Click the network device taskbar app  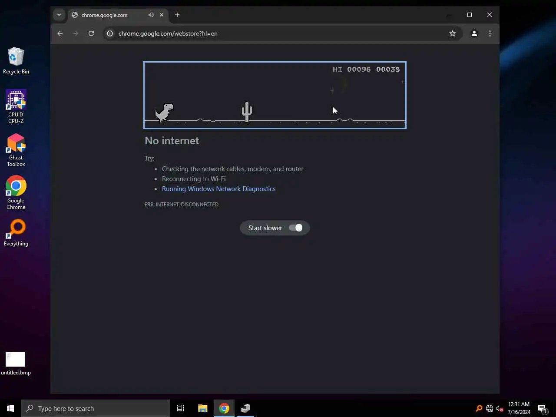[x=245, y=408]
